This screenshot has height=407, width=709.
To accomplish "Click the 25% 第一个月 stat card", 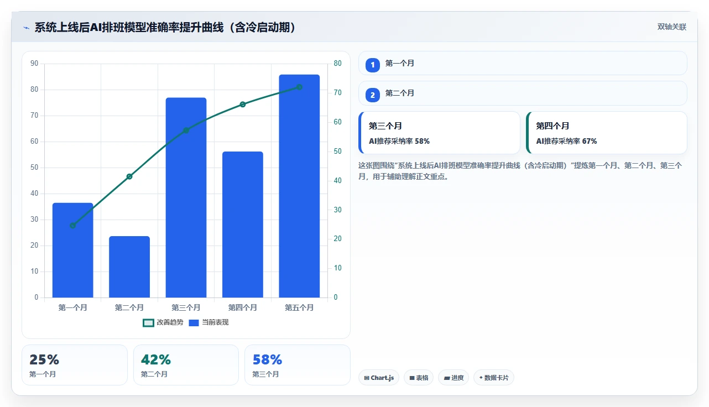I will 75,365.
